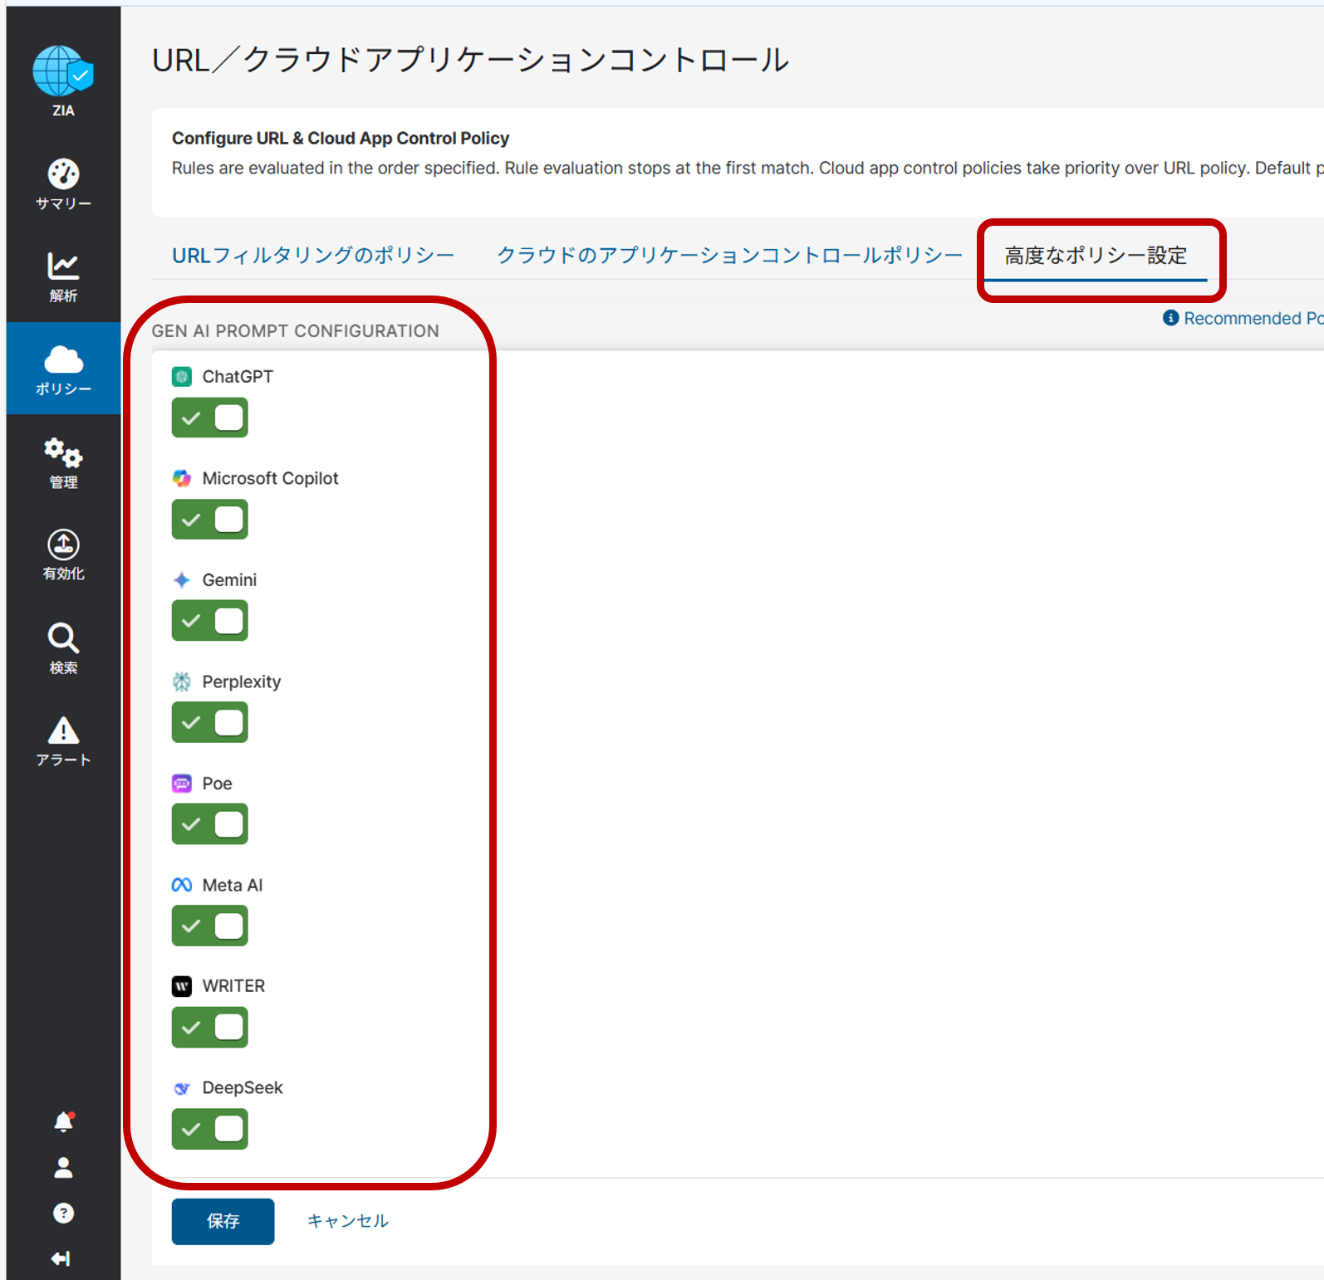Image resolution: width=1324 pixels, height=1280 pixels.
Task: Toggle the Gemini prompt switch
Action: click(209, 621)
